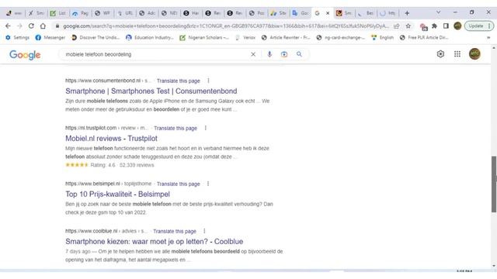Screen dimensions: 497x279
Task: Clear the search box with the X
Action: click(x=253, y=54)
